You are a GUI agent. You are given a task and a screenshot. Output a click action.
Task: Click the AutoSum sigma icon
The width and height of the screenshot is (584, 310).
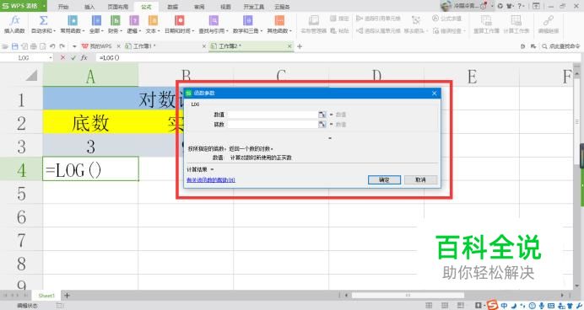pos(43,20)
